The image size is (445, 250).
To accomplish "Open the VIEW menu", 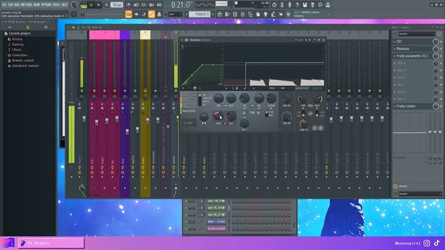I will coord(37,5).
